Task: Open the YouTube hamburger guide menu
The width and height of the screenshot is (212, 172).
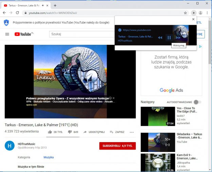Action: click(7, 34)
